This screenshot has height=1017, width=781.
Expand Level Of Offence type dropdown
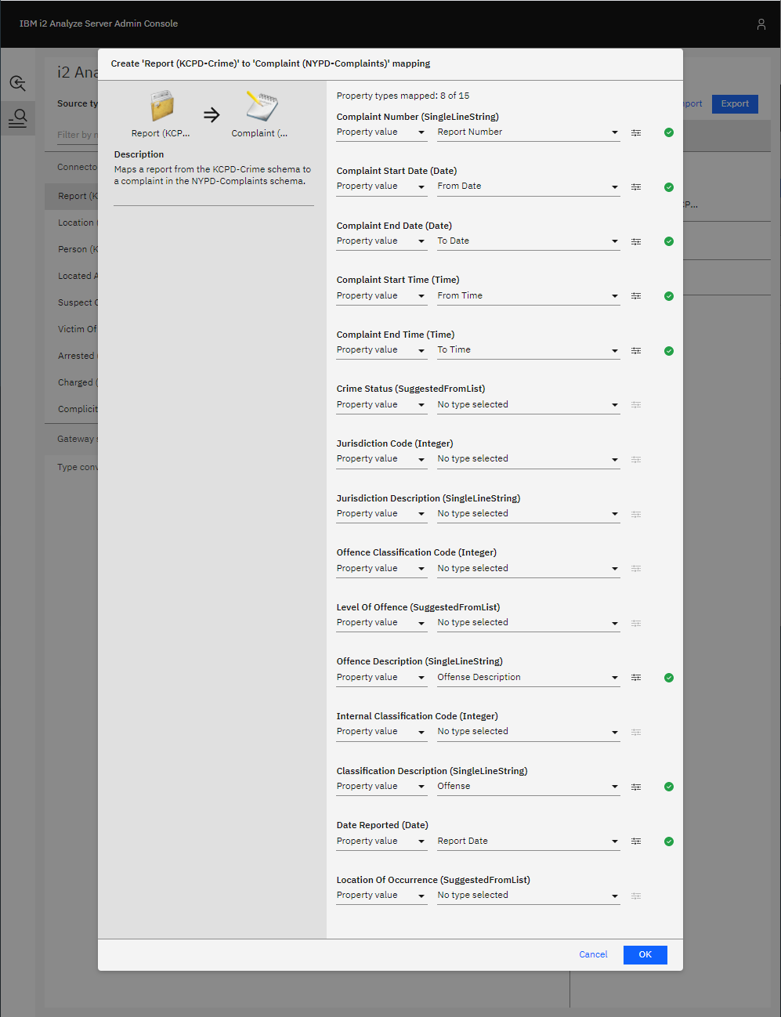(528, 623)
